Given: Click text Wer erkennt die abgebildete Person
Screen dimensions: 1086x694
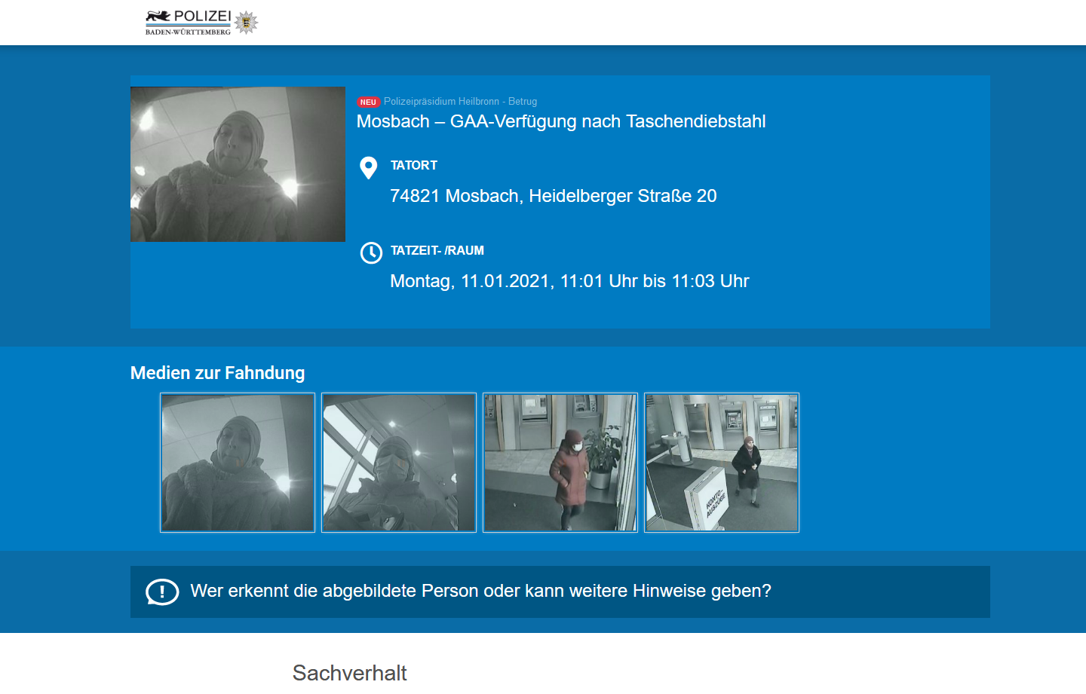Looking at the screenshot, I should click(335, 591).
